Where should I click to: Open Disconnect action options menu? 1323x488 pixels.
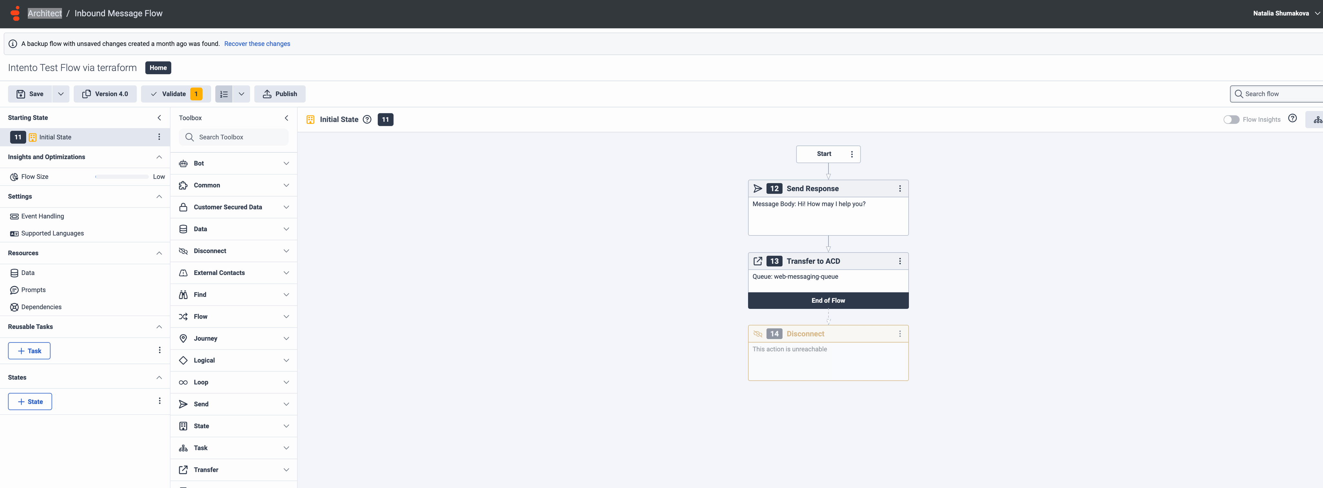(900, 334)
